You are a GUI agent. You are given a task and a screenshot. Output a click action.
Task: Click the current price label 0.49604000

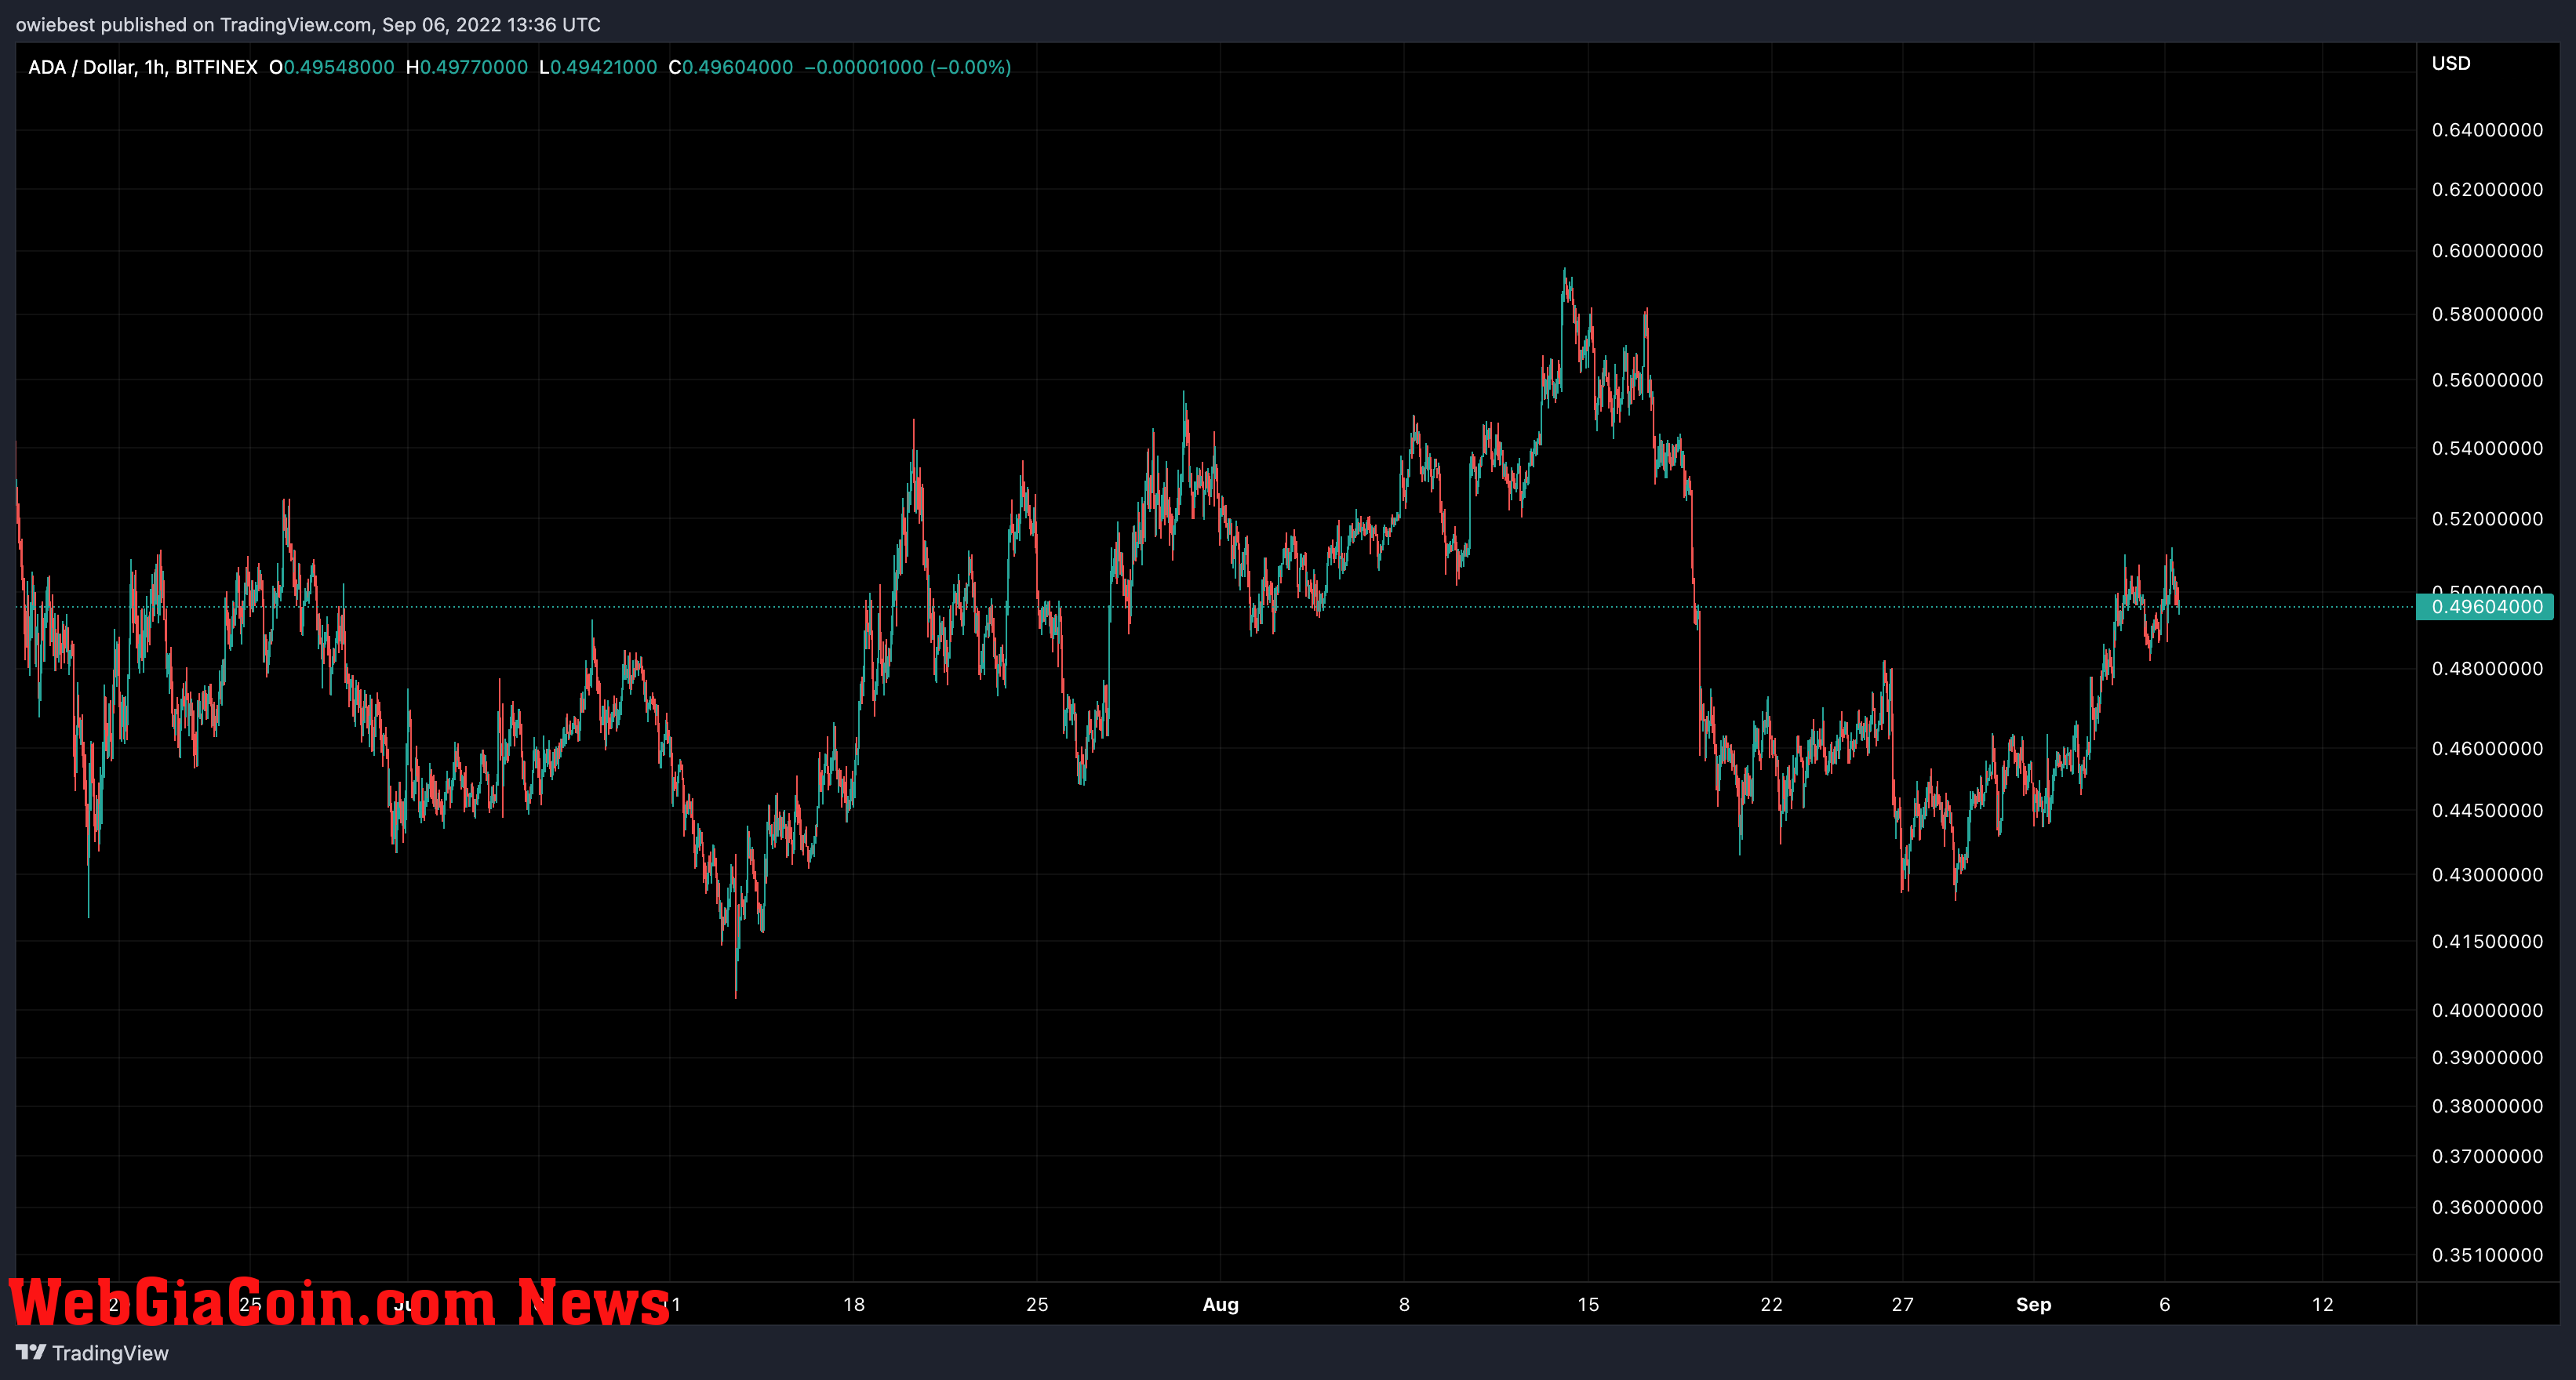click(x=2486, y=607)
